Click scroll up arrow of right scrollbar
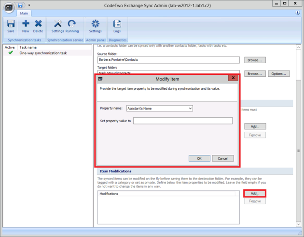The height and width of the screenshot is (237, 304). [x=298, y=47]
